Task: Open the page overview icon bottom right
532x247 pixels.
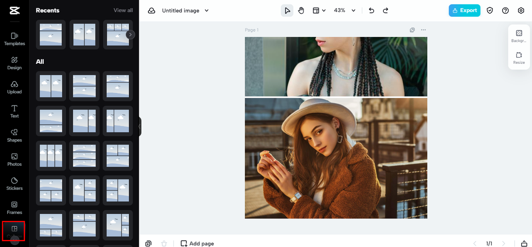Action: (x=524, y=243)
